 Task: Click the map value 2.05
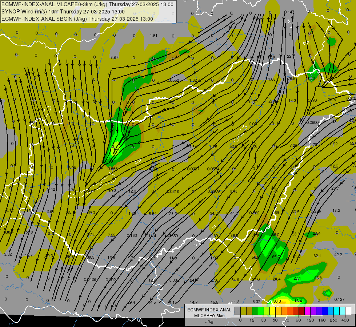[x=253, y=124]
